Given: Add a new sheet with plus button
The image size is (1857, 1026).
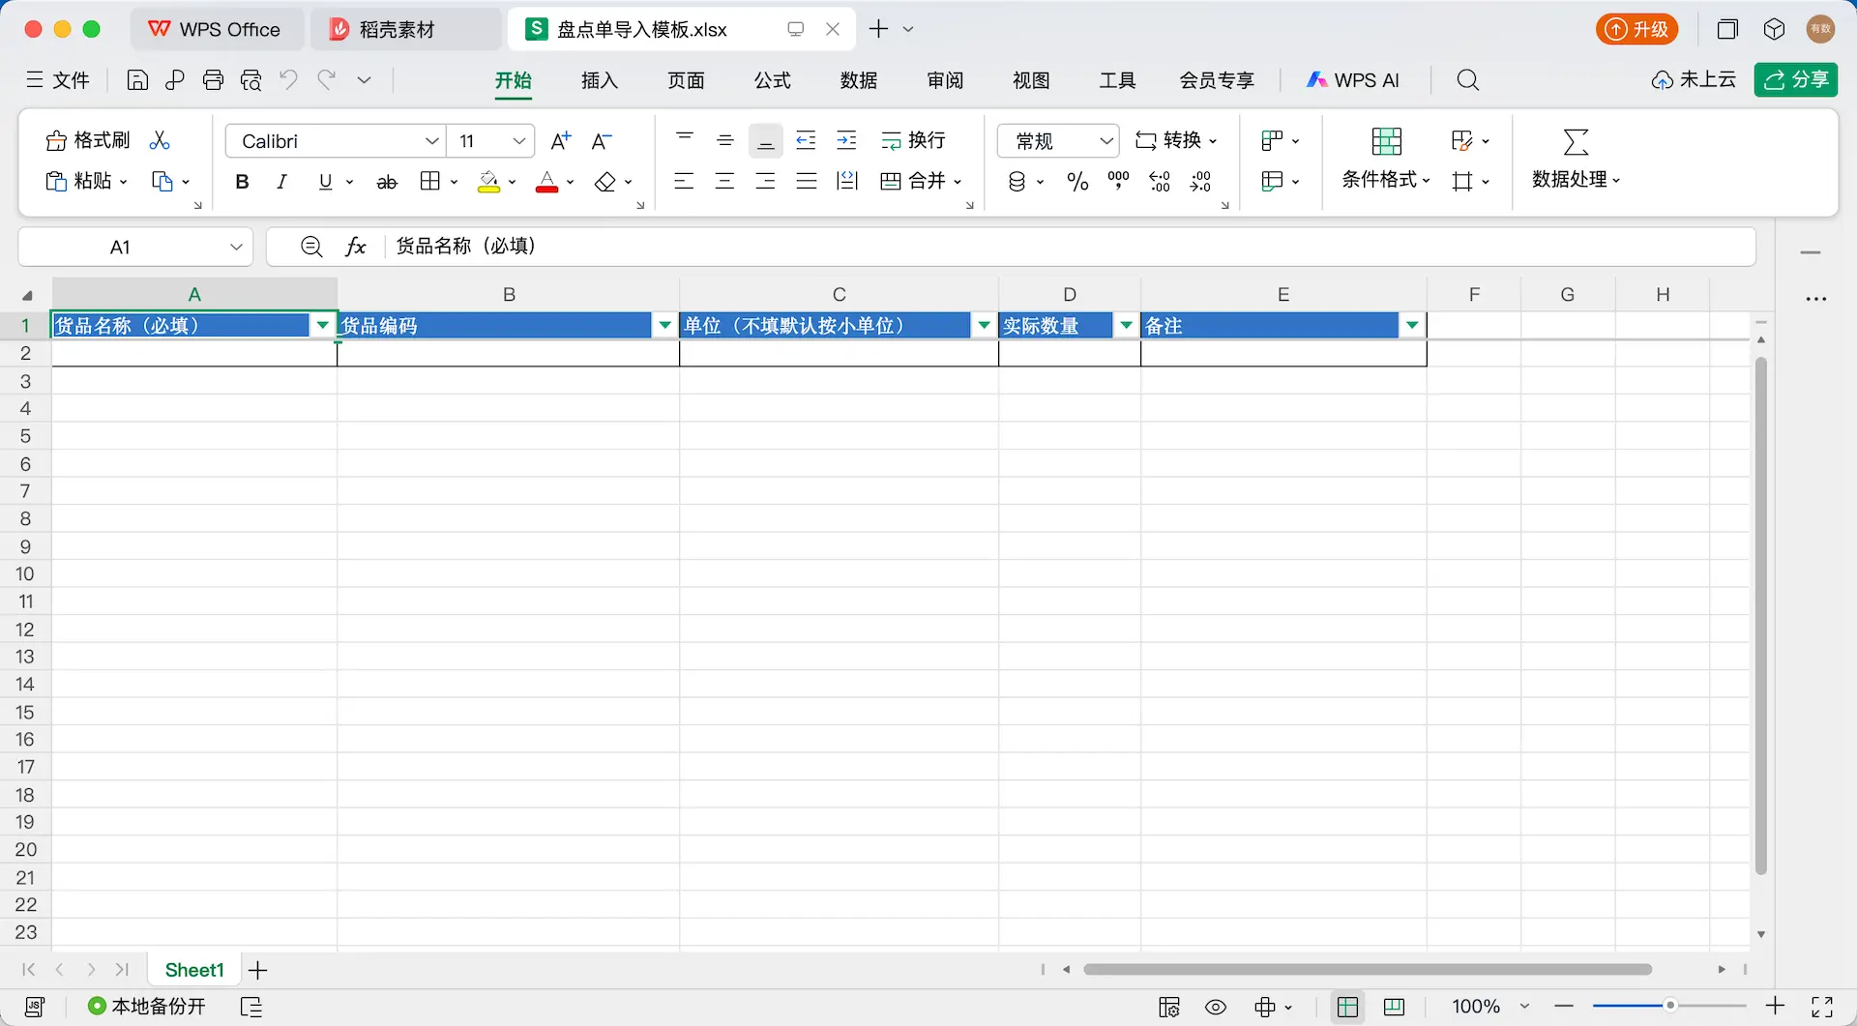Looking at the screenshot, I should click(x=258, y=970).
